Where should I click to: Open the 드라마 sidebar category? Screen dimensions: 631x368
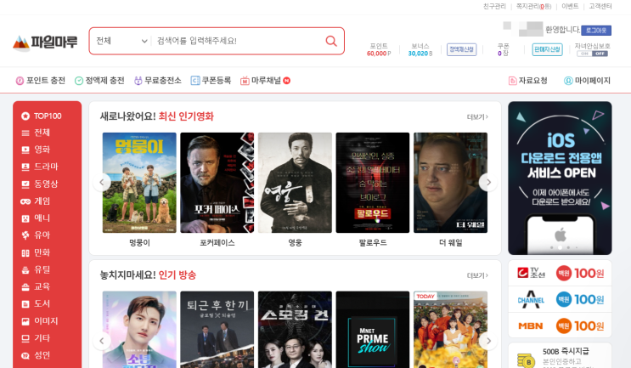46,167
